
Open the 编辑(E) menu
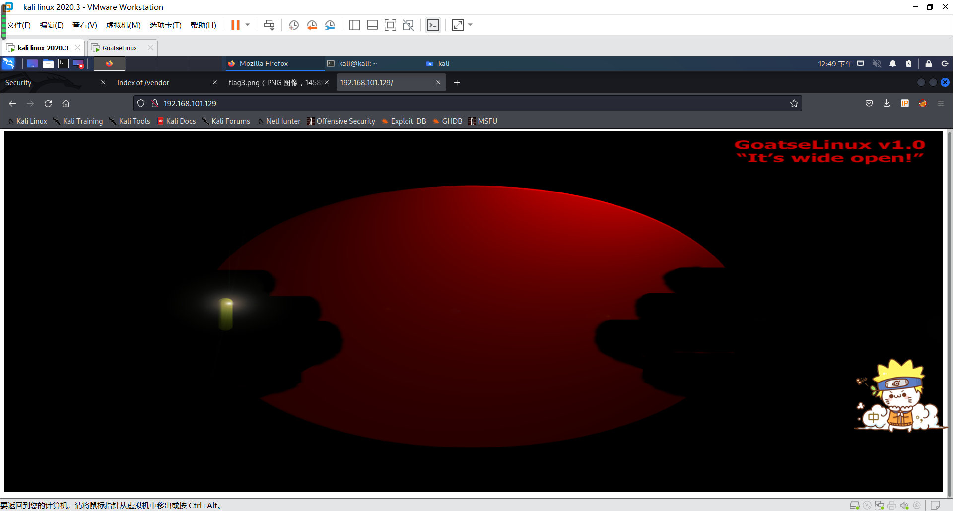[52, 25]
